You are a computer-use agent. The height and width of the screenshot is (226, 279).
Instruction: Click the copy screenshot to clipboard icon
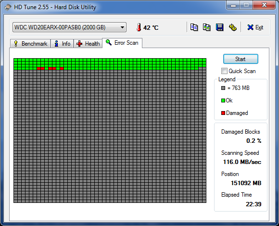click(x=207, y=27)
